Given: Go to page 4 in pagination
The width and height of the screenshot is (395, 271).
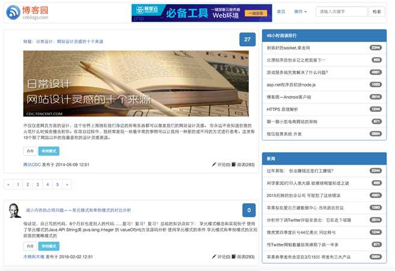Looking at the screenshot, I should tap(47, 184).
